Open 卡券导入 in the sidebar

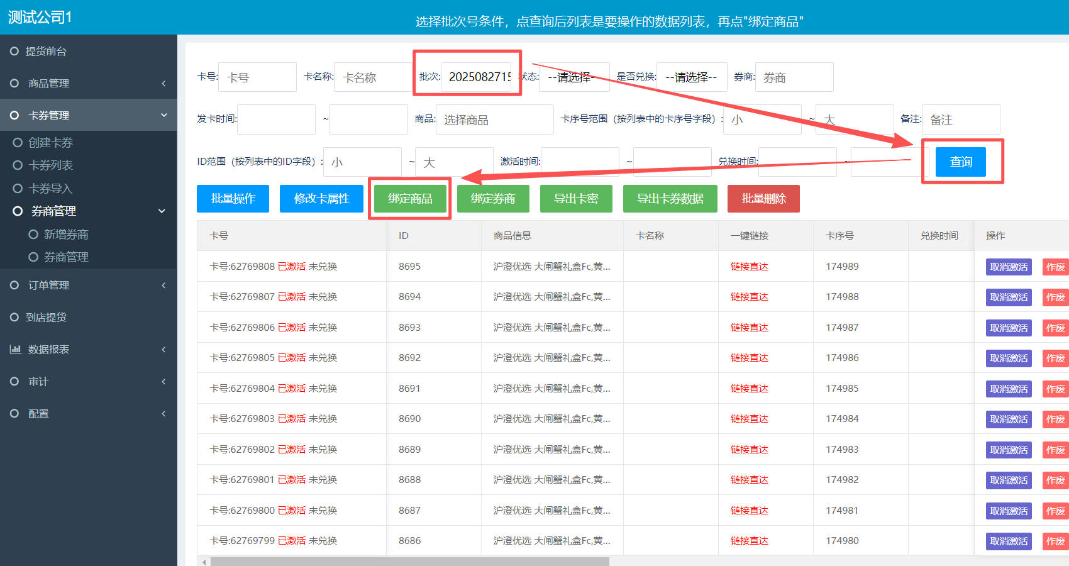[50, 189]
